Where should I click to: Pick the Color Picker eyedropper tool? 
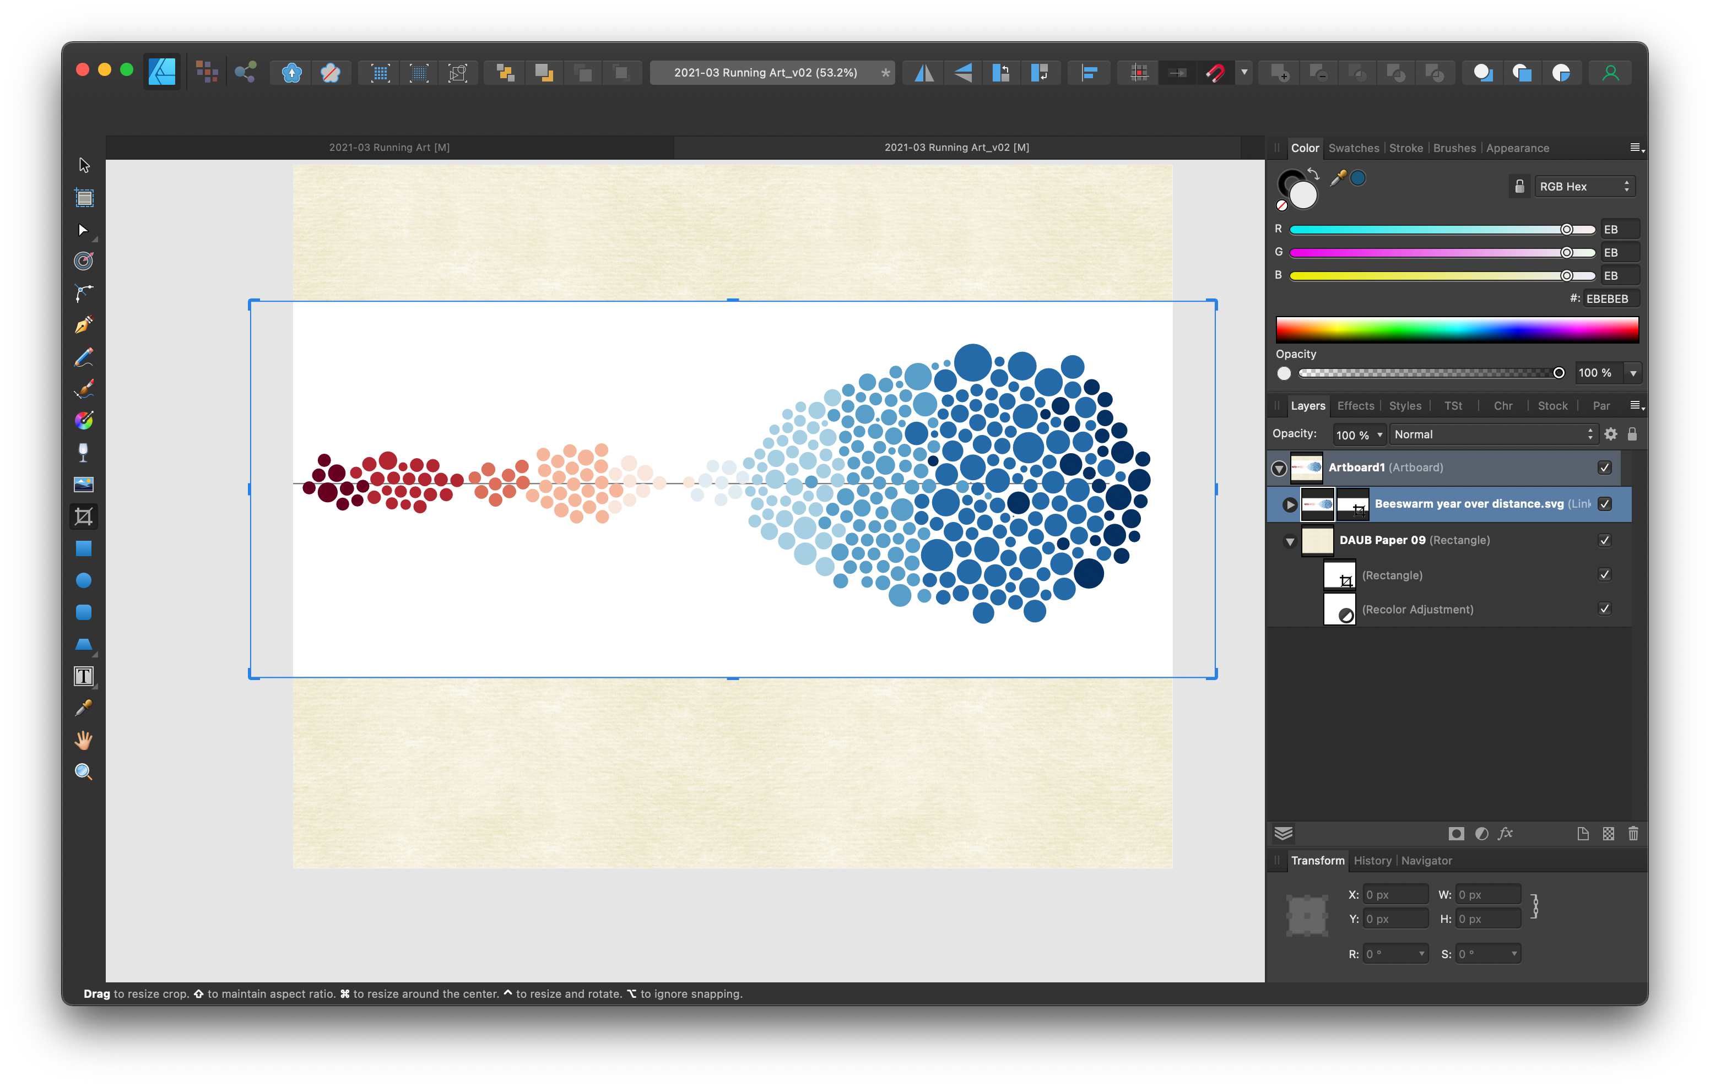tap(84, 708)
